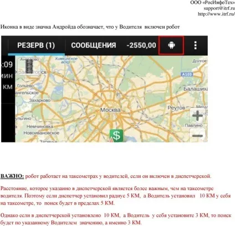The image size is (235, 226).
Task: Click the Реутов label on the map
Action: [x=176, y=108]
